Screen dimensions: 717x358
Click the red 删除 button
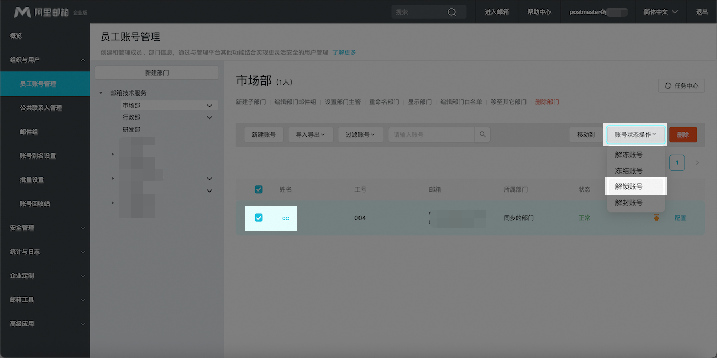pos(683,135)
